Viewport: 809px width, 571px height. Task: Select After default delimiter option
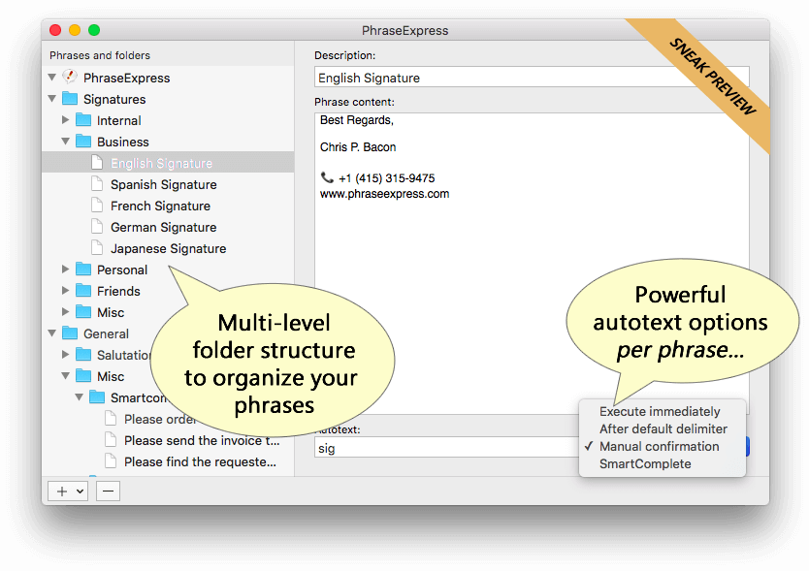663,429
